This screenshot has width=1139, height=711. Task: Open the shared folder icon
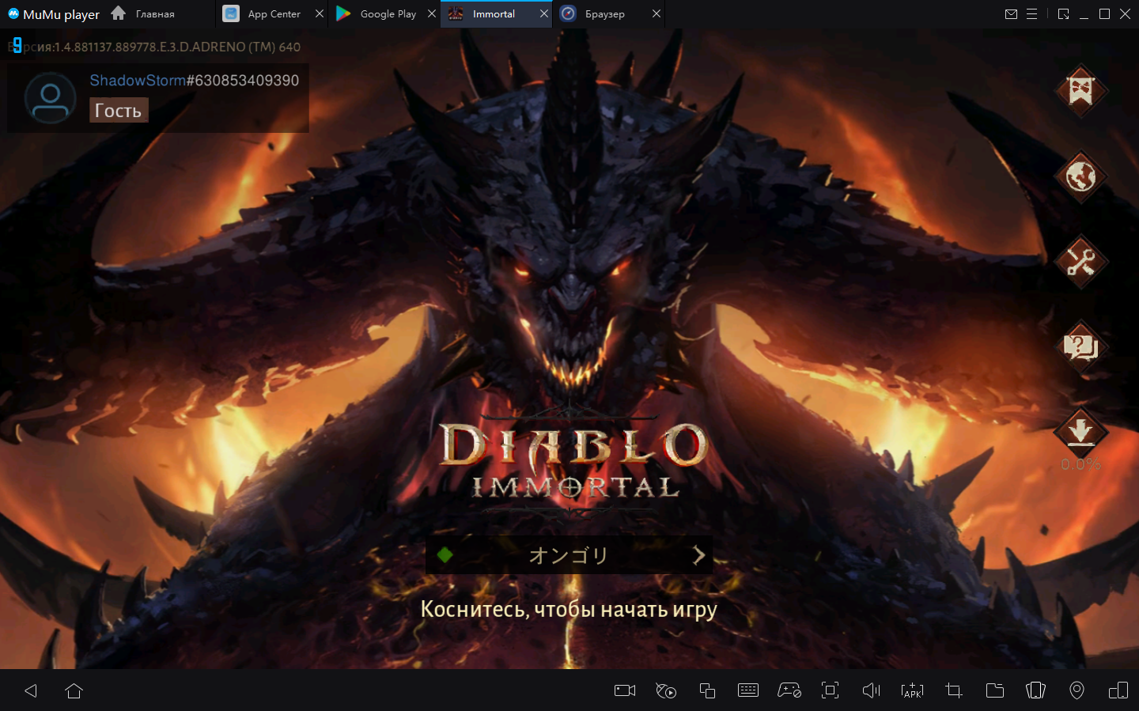(x=994, y=690)
